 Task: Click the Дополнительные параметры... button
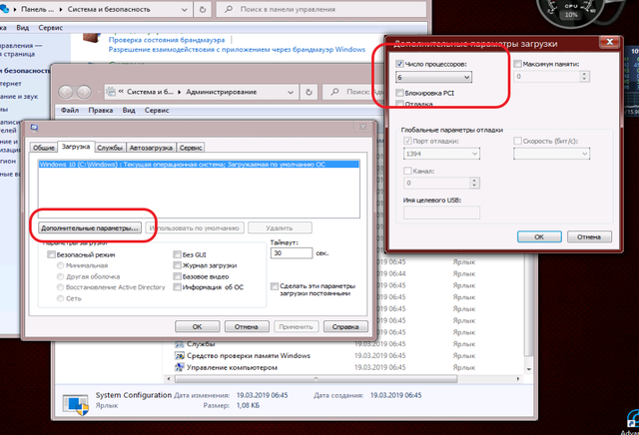pyautogui.click(x=89, y=228)
